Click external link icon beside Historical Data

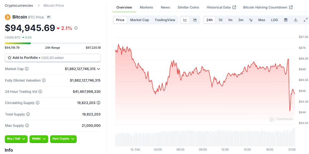tap(234, 7)
